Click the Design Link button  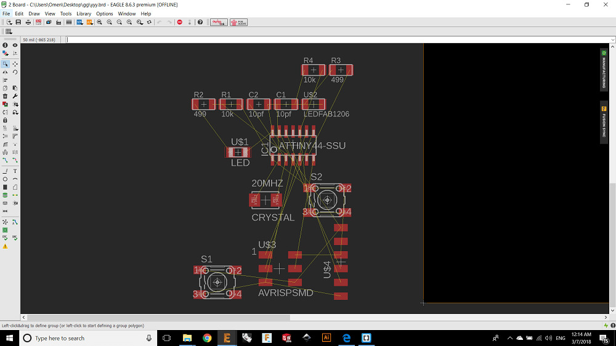(x=219, y=22)
